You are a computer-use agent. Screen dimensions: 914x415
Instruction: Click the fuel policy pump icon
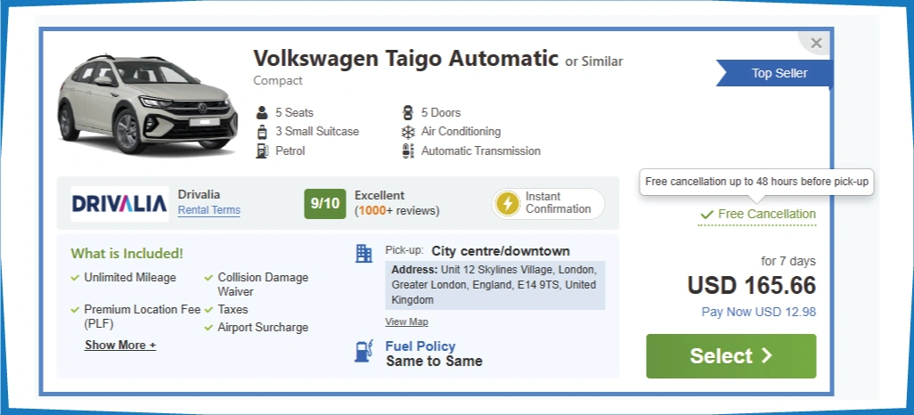coord(363,352)
